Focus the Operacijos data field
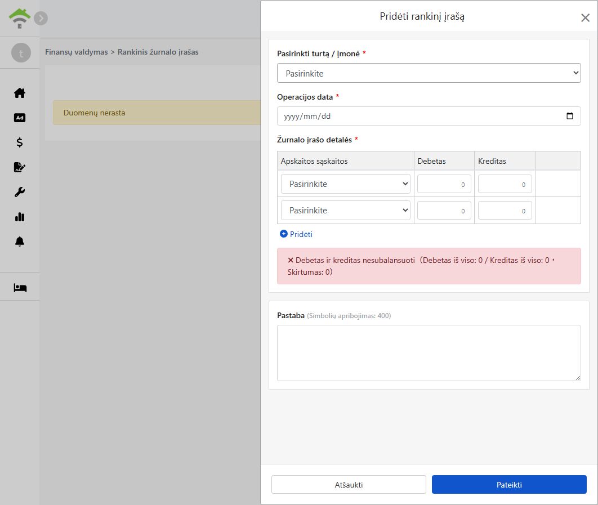The height and width of the screenshot is (505, 598). [x=429, y=116]
